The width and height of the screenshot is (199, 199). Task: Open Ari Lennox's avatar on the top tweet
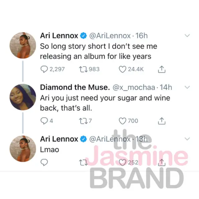pyautogui.click(x=23, y=45)
